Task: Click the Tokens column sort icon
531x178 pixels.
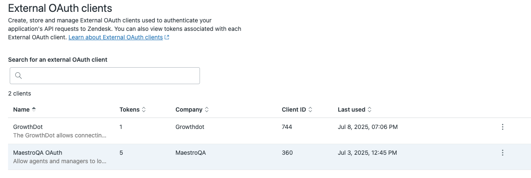Action: [144, 110]
